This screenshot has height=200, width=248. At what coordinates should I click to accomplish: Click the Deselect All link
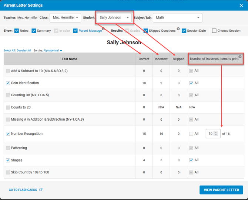click(24, 51)
